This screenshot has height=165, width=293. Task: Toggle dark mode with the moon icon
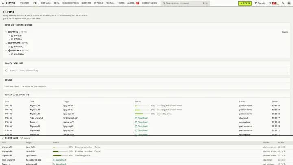click(283, 3)
